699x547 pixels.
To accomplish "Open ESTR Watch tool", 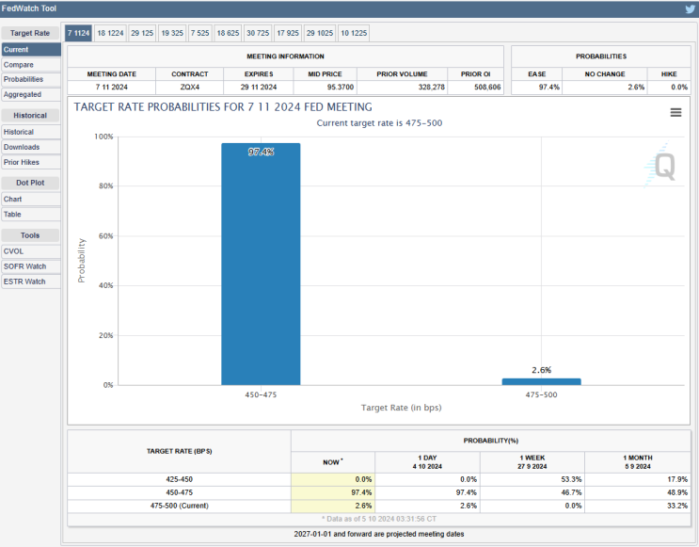I will point(31,282).
